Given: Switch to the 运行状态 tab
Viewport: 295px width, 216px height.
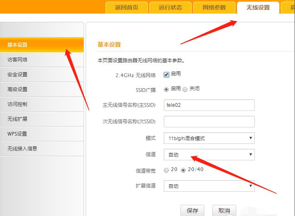Looking at the screenshot, I should 170,8.
